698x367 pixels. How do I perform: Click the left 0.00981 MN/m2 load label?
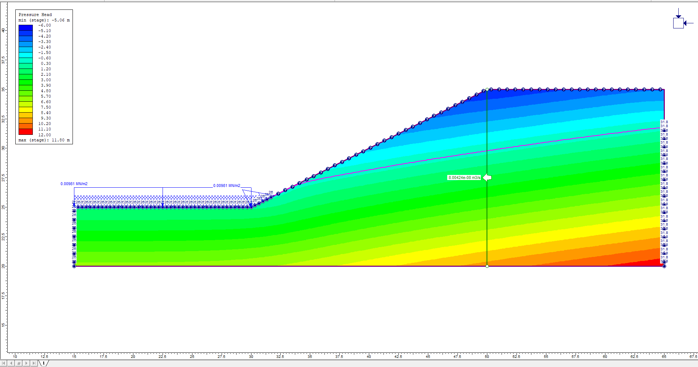tap(74, 184)
